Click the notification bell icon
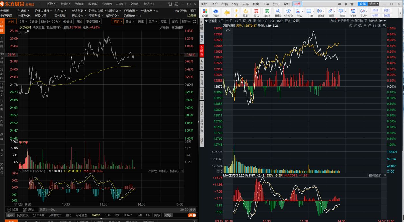Viewport: 404px width, 222px height. click(x=346, y=4)
